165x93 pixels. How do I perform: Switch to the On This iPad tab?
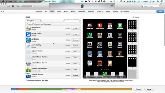point(125,12)
